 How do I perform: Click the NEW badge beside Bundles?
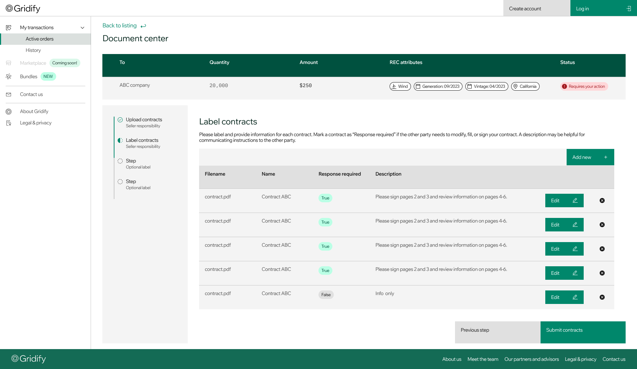[48, 76]
